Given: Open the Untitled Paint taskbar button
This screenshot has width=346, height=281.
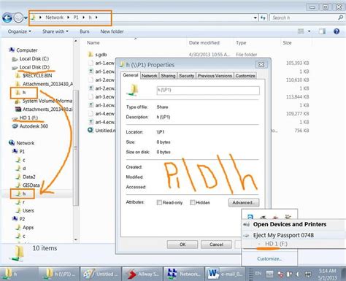Looking at the screenshot, I should click(100, 274).
